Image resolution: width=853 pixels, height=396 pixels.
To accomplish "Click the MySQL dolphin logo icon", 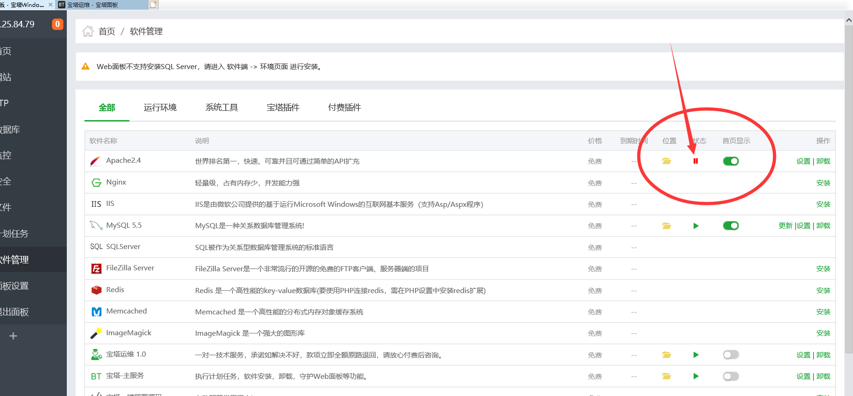I will [96, 225].
